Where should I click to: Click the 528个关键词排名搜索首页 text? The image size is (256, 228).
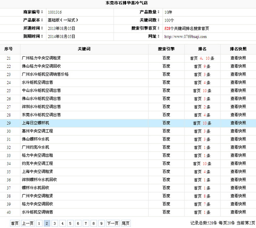[187, 28]
